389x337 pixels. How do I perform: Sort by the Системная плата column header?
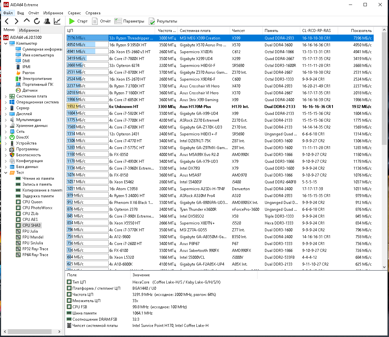click(204, 30)
